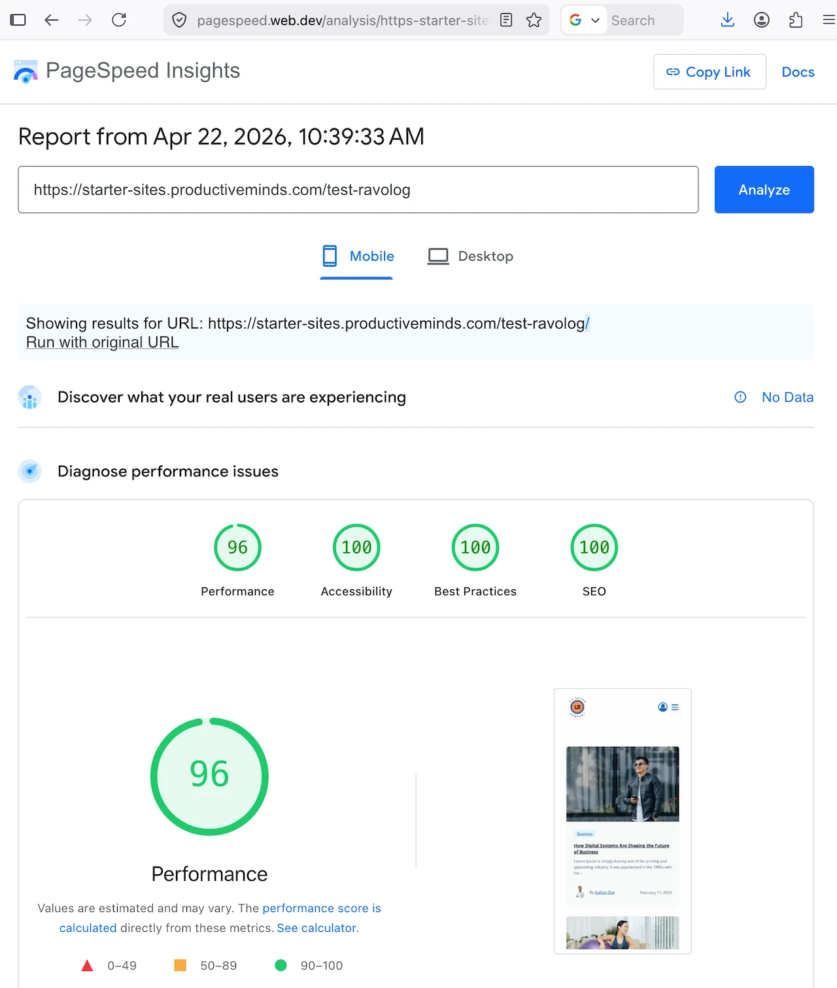Open the Docs link
The height and width of the screenshot is (988, 837).
tap(798, 72)
